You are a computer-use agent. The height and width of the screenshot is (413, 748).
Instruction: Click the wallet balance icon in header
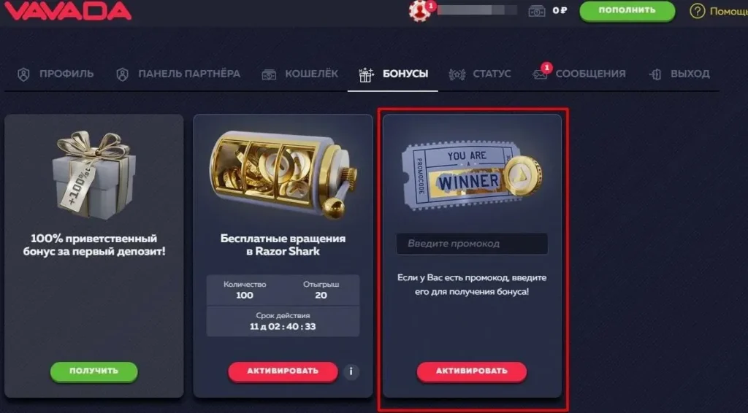[x=537, y=10]
